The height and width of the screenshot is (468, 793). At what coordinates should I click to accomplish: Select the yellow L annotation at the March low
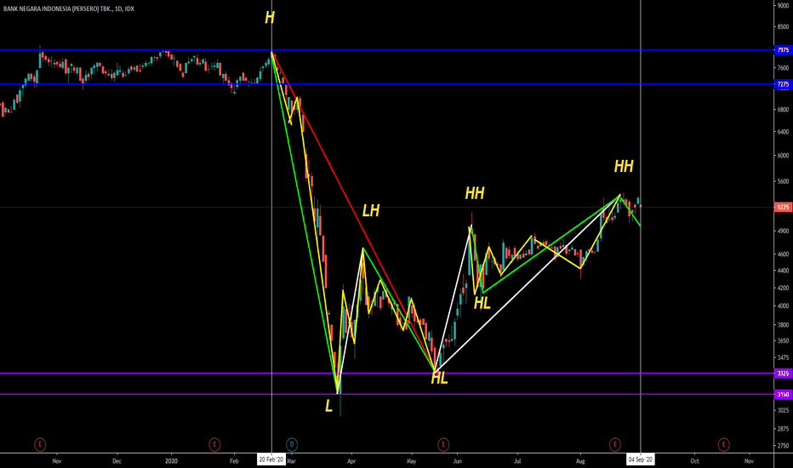click(x=328, y=406)
